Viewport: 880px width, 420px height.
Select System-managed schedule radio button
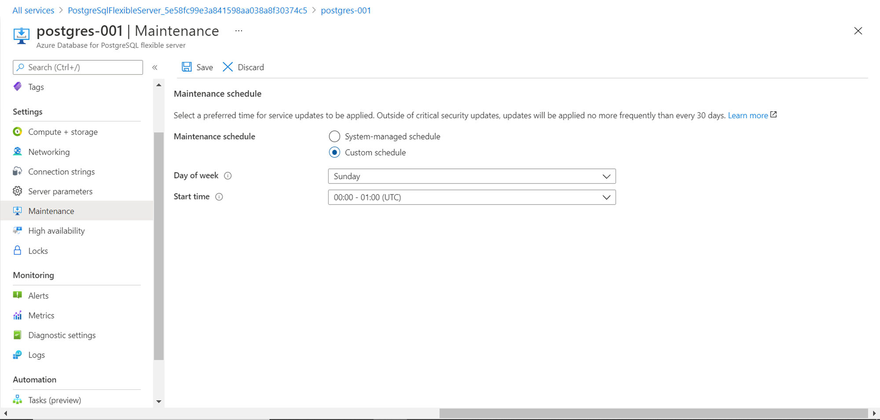334,136
